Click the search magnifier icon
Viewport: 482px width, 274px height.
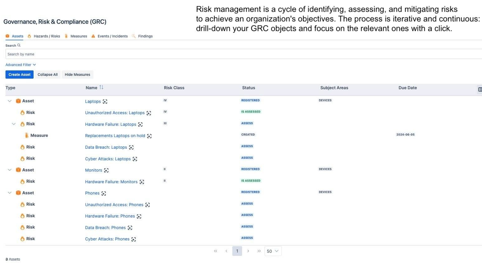click(19, 46)
